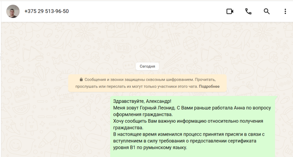Click the text "оформления гражданства."
This screenshot has width=293, height=157.
point(143,115)
